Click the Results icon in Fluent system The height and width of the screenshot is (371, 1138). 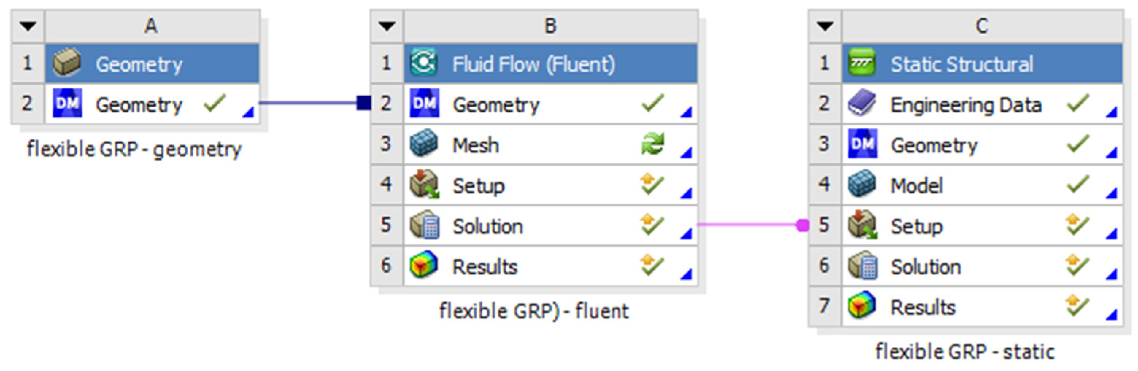[x=424, y=266]
